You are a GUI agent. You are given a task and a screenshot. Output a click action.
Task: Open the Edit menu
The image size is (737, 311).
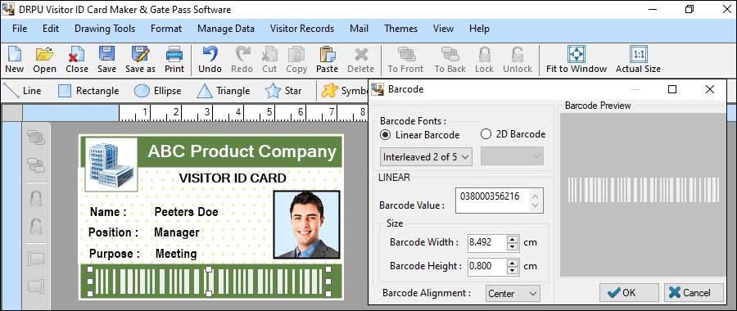coord(51,29)
